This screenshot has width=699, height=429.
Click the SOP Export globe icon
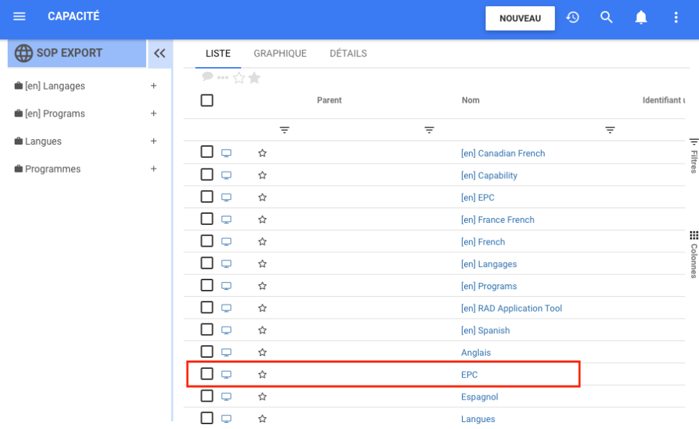pyautogui.click(x=24, y=53)
